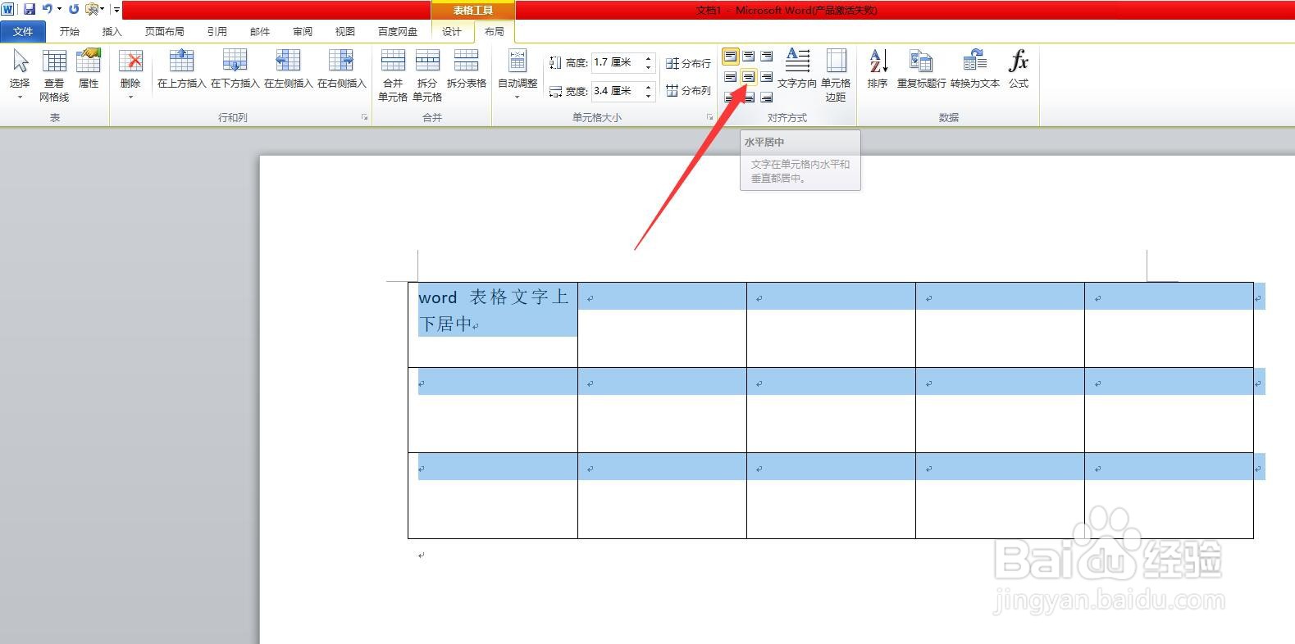
Task: Open 单元格边距 cell margins
Action: point(836,75)
